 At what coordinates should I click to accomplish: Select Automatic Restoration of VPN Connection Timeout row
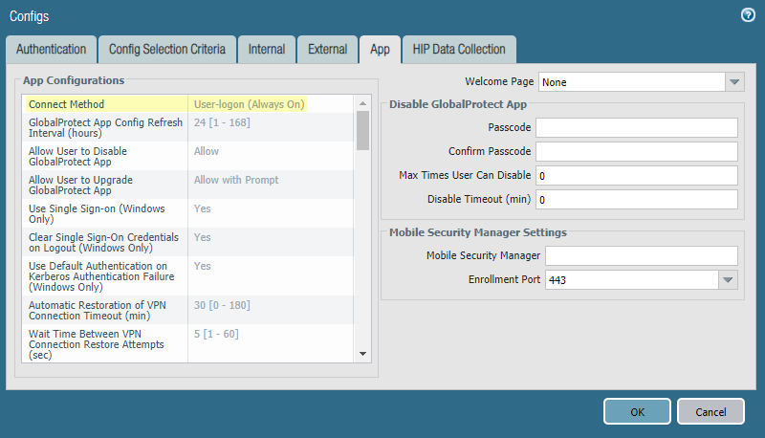pos(187,310)
